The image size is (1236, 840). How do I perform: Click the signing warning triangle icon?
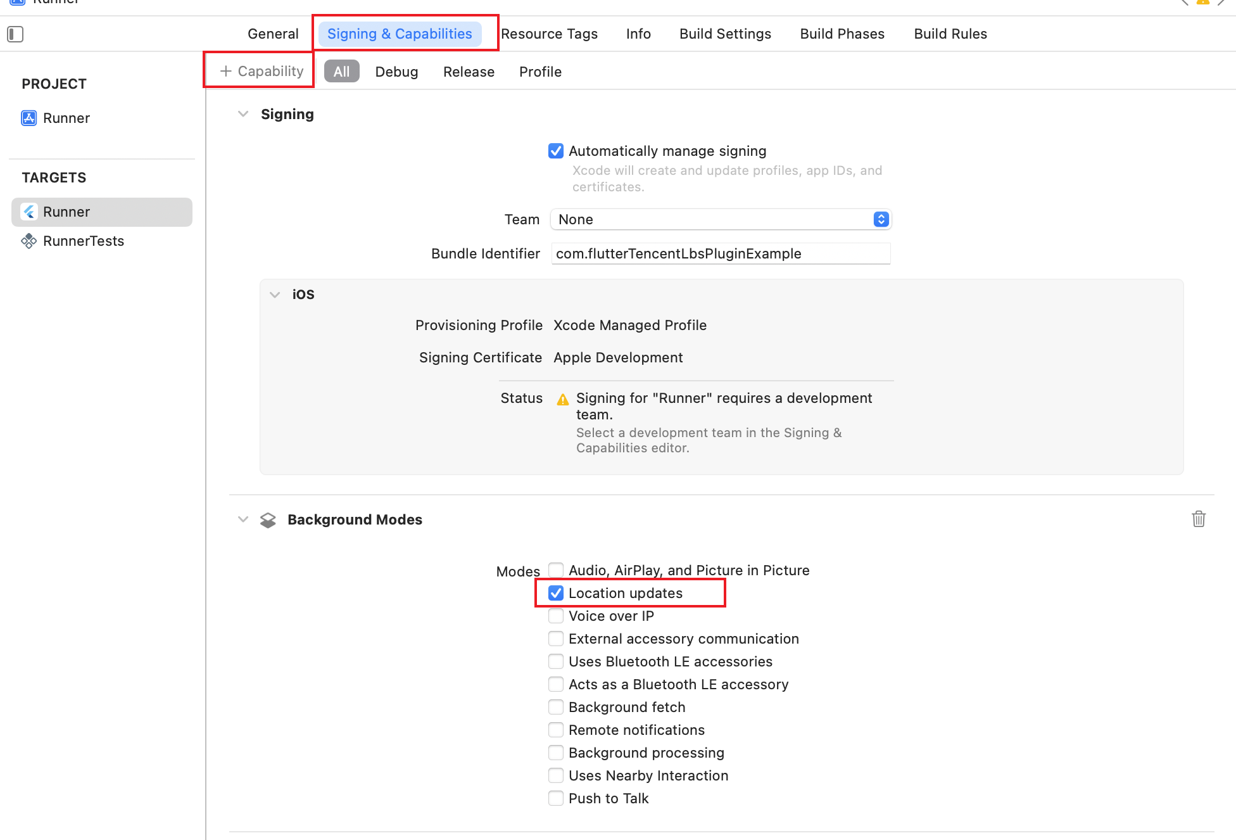point(562,400)
